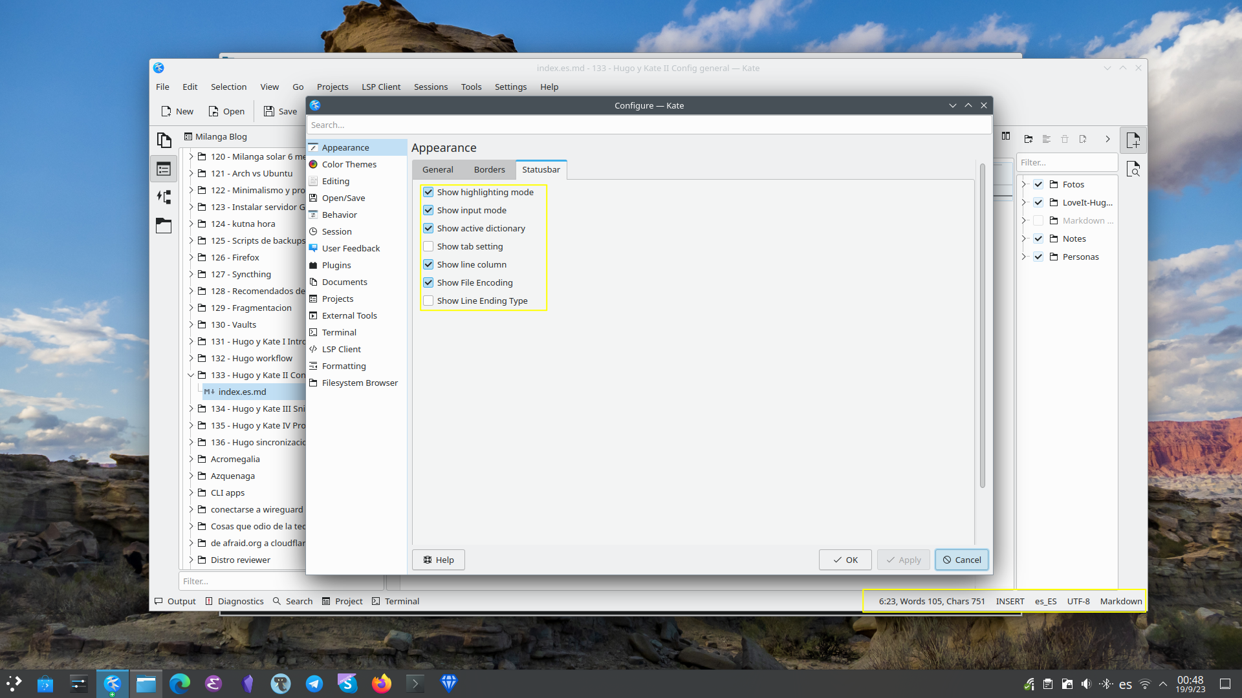Click the Git sidebar panel icon
Image resolution: width=1242 pixels, height=698 pixels.
click(164, 197)
